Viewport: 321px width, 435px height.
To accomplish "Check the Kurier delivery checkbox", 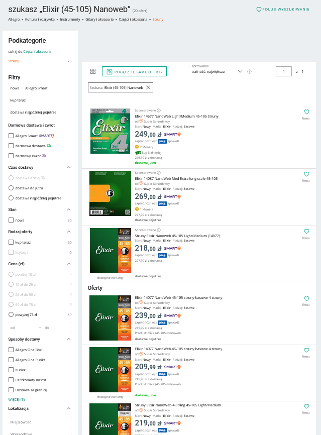I will point(11,370).
